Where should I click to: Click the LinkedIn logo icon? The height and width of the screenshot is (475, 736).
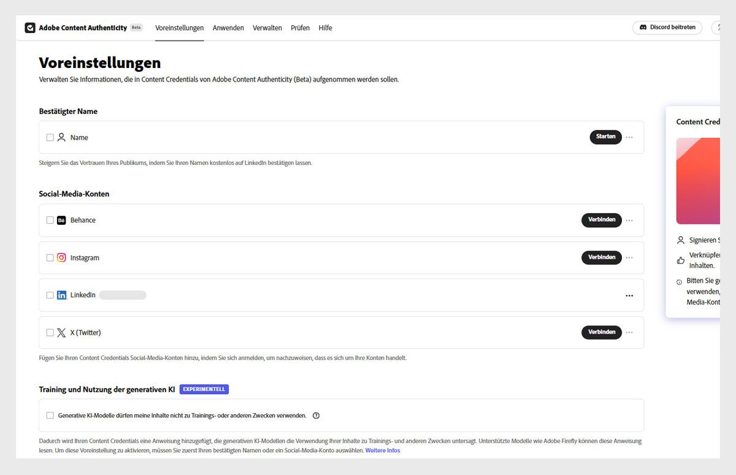pos(61,295)
